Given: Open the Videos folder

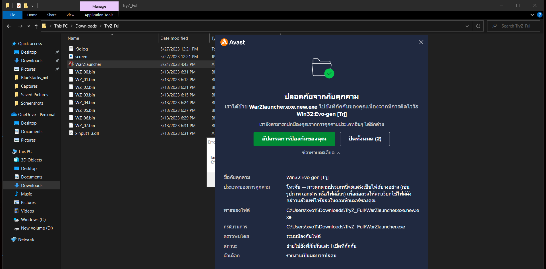Looking at the screenshot, I should pos(27,211).
